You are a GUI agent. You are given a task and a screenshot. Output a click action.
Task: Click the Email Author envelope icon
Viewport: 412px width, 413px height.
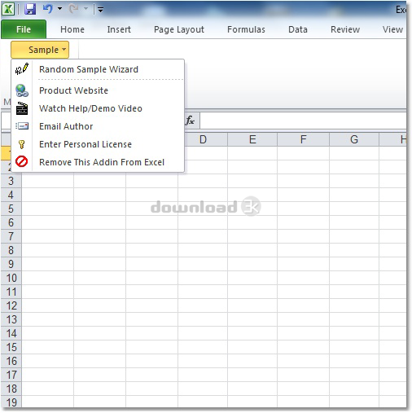[x=22, y=126]
